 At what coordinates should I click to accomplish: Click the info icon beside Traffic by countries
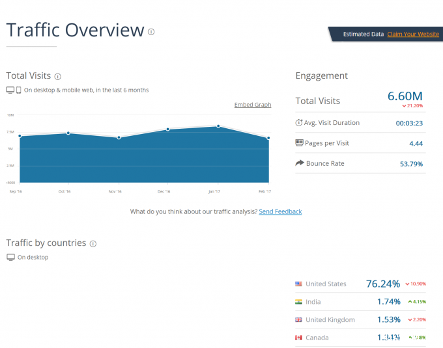pyautogui.click(x=93, y=243)
